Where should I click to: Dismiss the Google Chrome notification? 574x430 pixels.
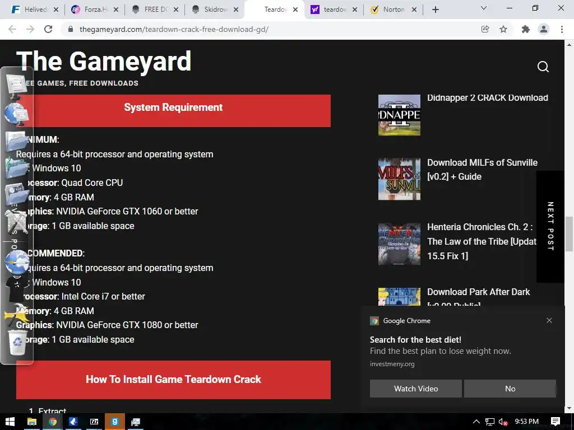pos(549,320)
